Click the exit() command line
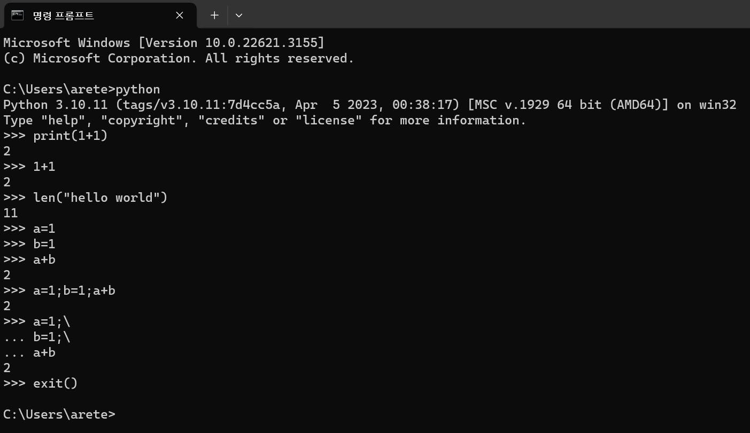Image resolution: width=750 pixels, height=433 pixels. pyautogui.click(x=41, y=383)
